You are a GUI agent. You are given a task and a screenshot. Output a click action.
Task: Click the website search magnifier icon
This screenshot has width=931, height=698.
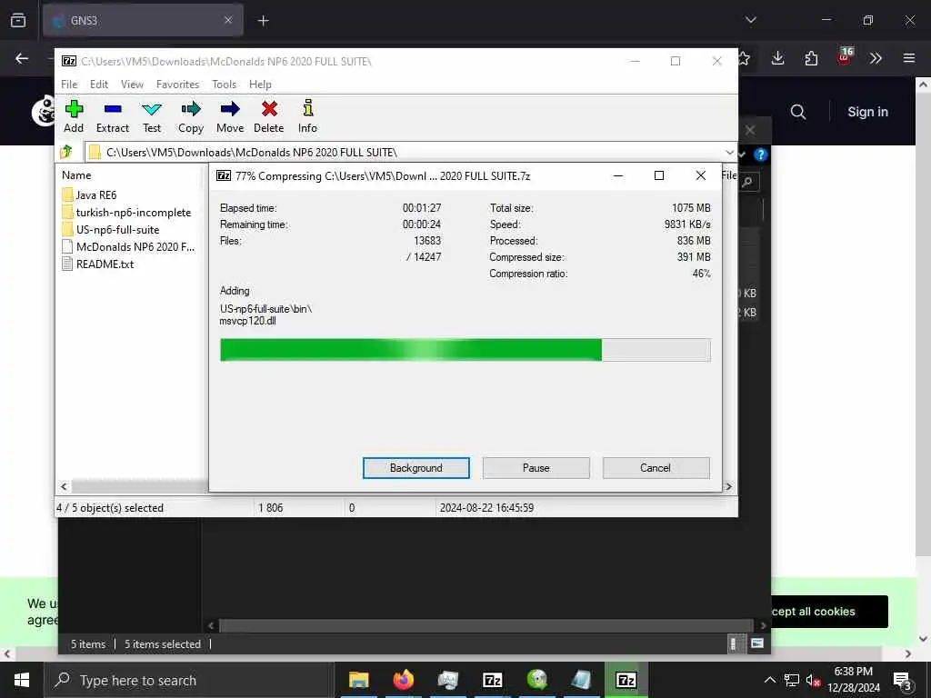[798, 112]
